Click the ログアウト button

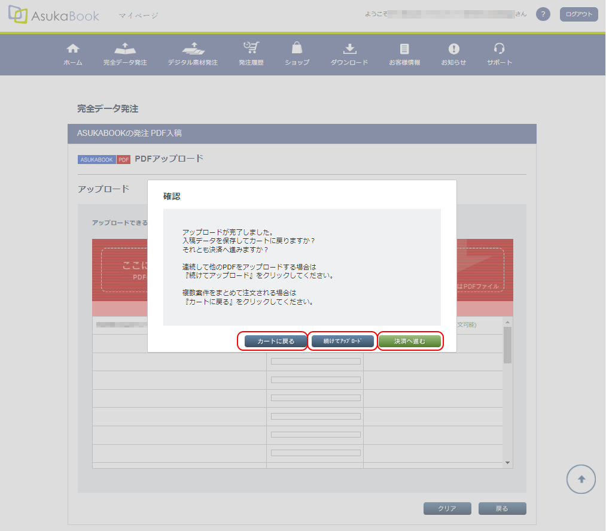point(578,14)
